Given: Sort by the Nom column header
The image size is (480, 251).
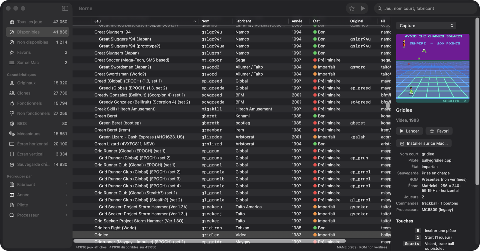Looking at the screenshot, I should coord(215,21).
